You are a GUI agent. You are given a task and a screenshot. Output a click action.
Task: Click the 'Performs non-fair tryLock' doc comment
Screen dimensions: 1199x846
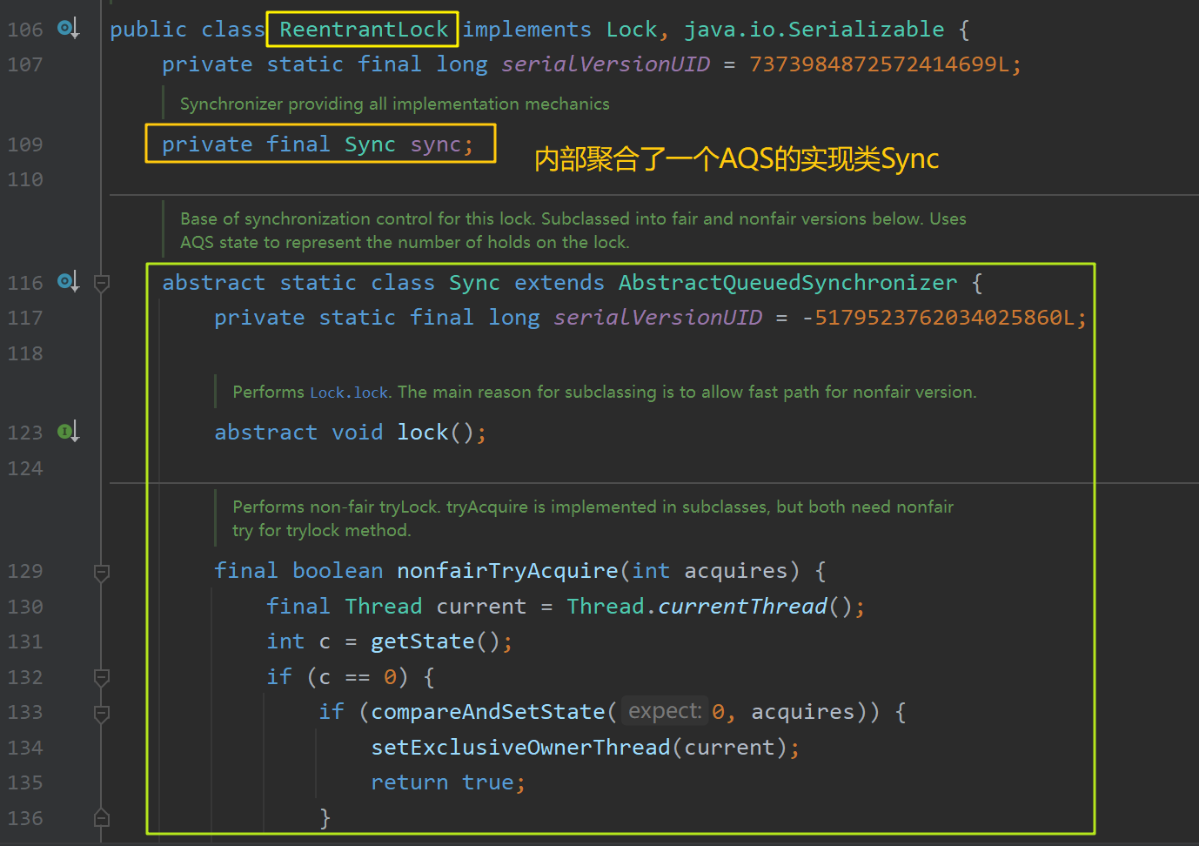click(x=593, y=519)
